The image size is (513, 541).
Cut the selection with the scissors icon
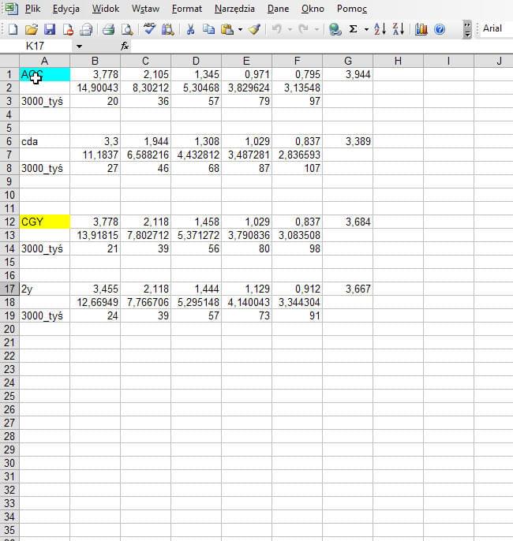tap(190, 29)
